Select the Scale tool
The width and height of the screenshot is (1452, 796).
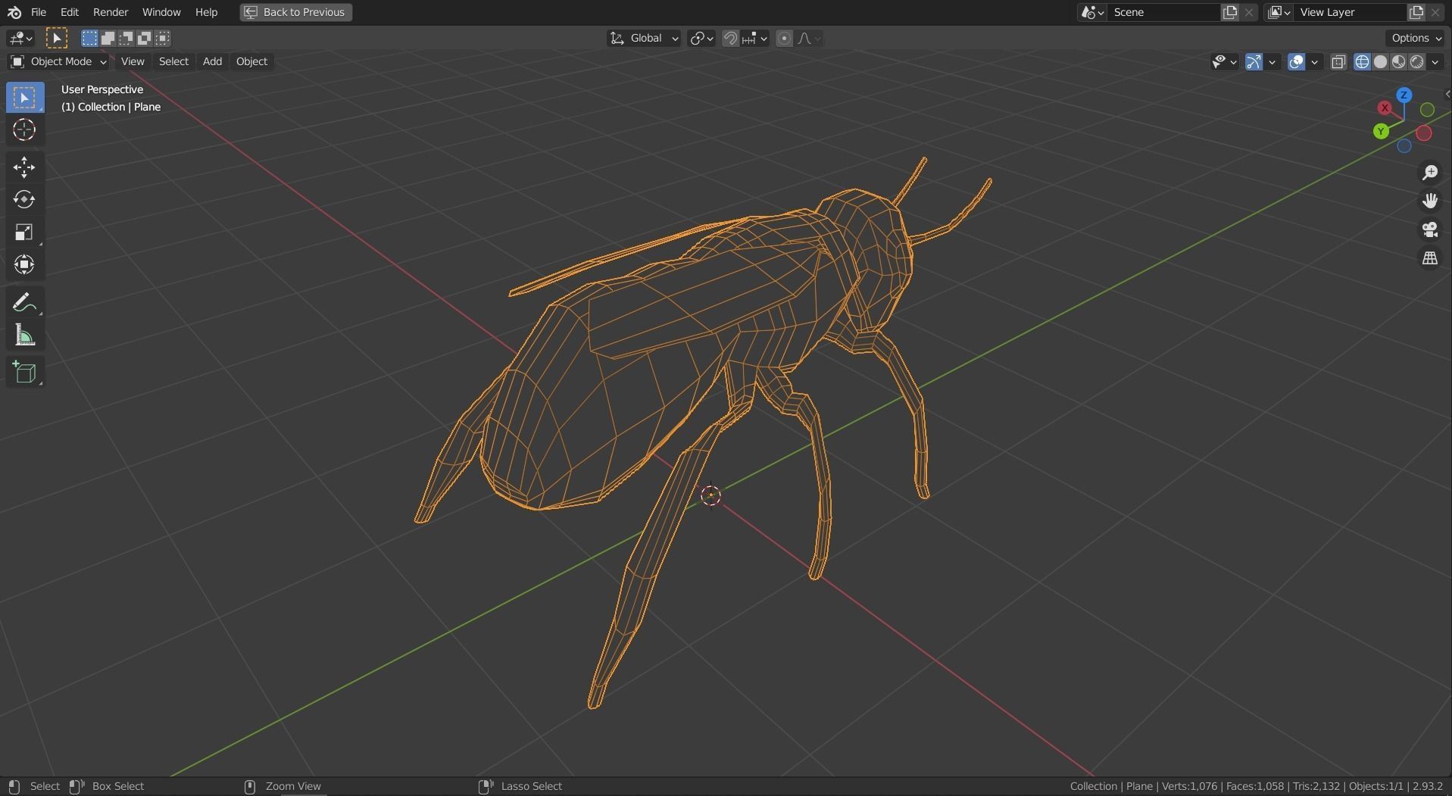coord(24,233)
